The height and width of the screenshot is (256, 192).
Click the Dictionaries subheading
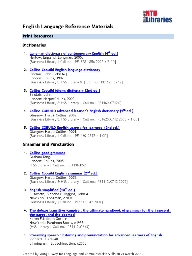coord(34,45)
